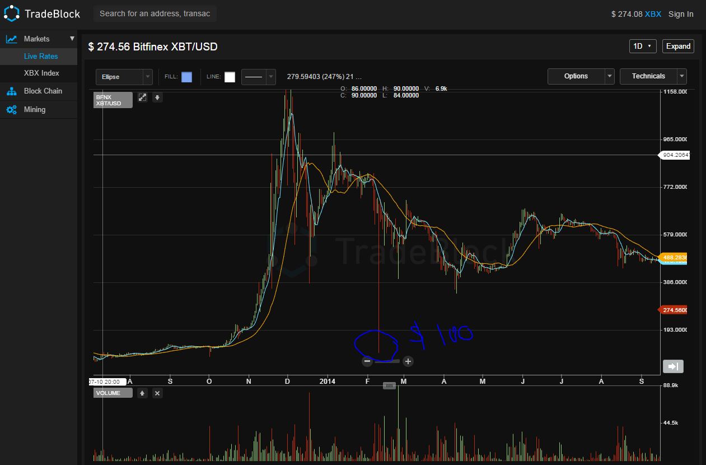Collapse the Markets sidebar section arrow
706x465 pixels.
pyautogui.click(x=72, y=39)
